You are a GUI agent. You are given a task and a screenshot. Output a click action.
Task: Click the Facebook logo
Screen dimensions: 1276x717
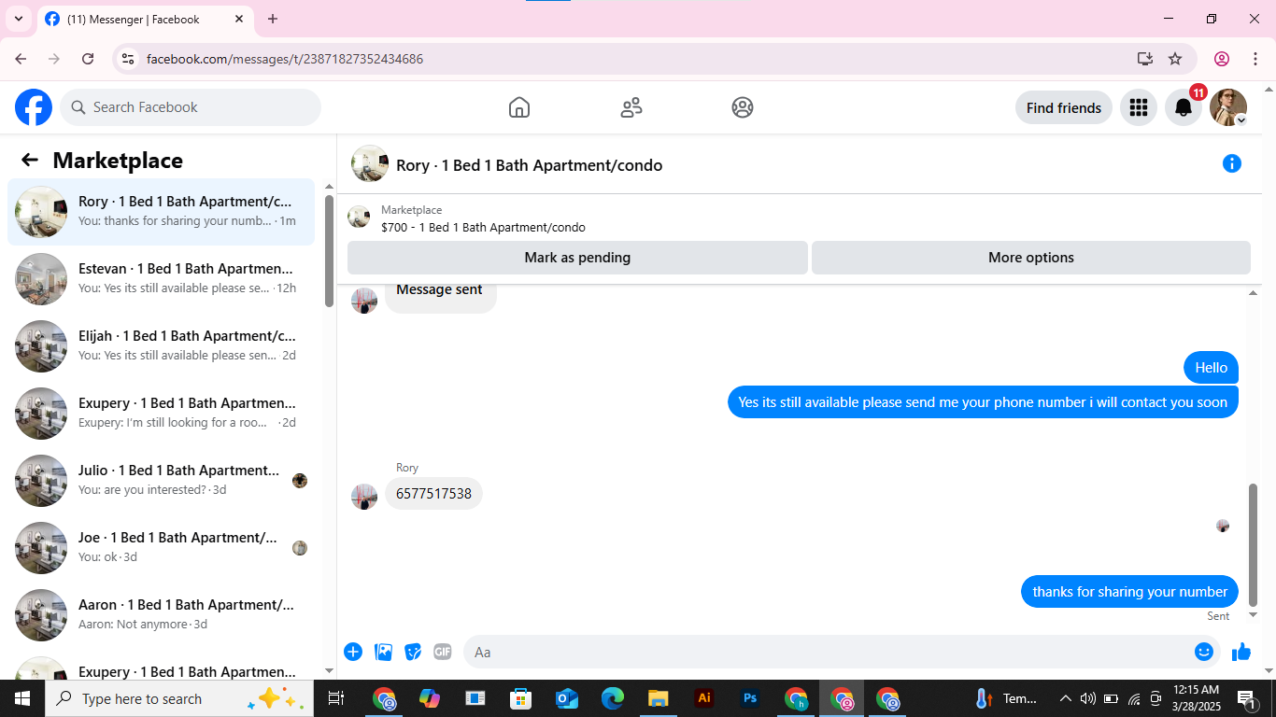coord(34,107)
